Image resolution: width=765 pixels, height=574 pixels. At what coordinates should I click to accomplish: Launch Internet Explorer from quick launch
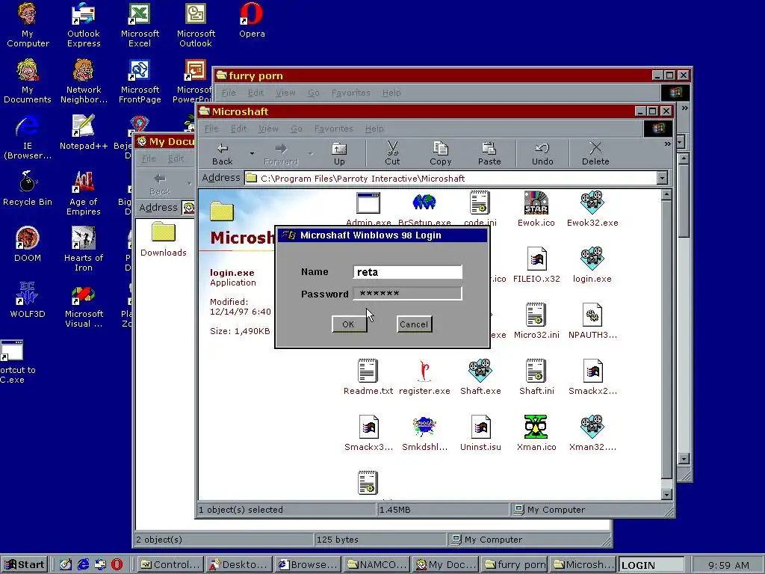pos(84,565)
